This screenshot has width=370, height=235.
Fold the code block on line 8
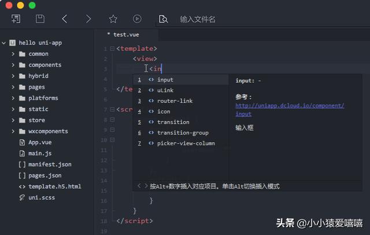[x=113, y=120]
